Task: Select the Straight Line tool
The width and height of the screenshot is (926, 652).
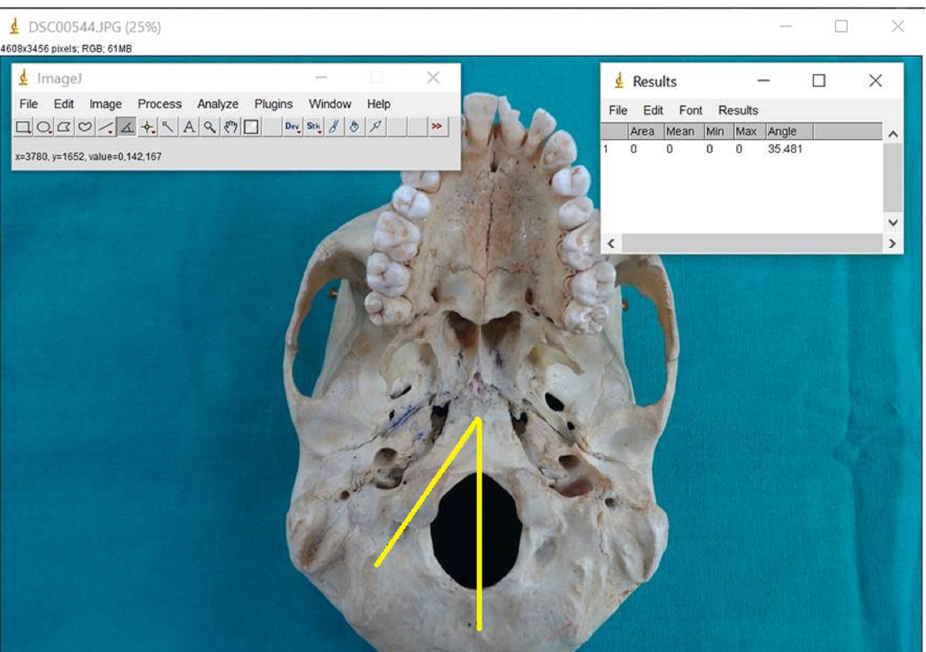Action: (x=106, y=127)
